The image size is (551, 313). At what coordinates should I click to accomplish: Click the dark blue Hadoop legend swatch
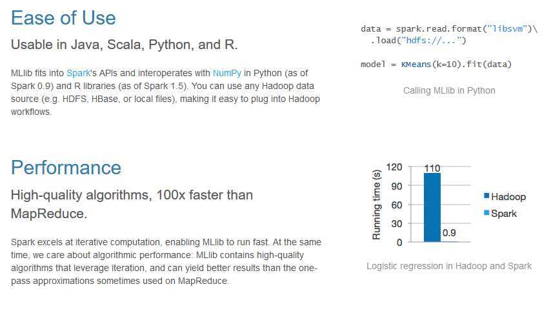coord(486,196)
